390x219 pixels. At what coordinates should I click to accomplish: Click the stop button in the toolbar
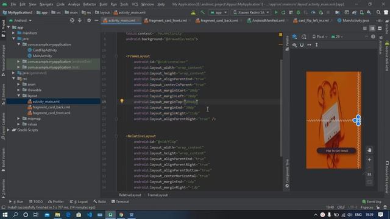point(328,12)
